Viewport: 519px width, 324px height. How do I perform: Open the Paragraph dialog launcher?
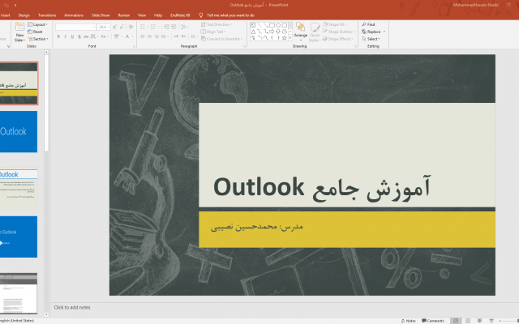(x=244, y=46)
